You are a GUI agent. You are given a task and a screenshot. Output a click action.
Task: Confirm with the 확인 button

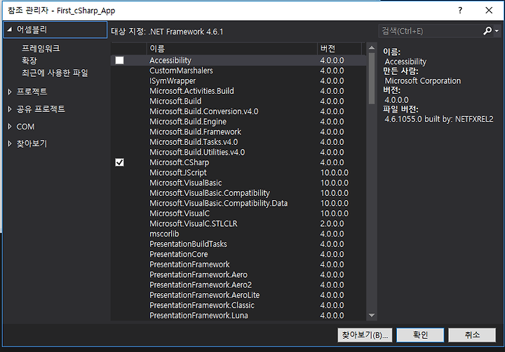point(420,335)
